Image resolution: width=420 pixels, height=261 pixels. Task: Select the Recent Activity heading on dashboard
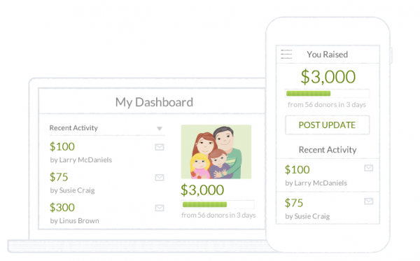point(73,128)
